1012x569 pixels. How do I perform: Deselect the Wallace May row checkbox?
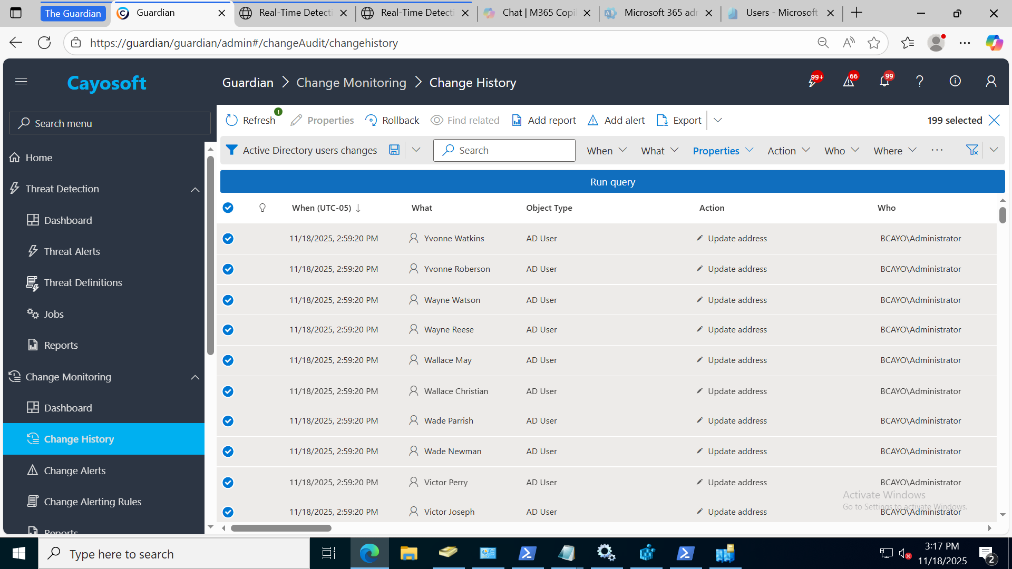(x=228, y=360)
